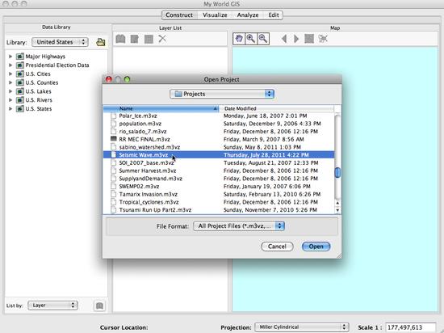
Task: Select Tropical_cyclones.m3vz file
Action: click(x=219, y=202)
